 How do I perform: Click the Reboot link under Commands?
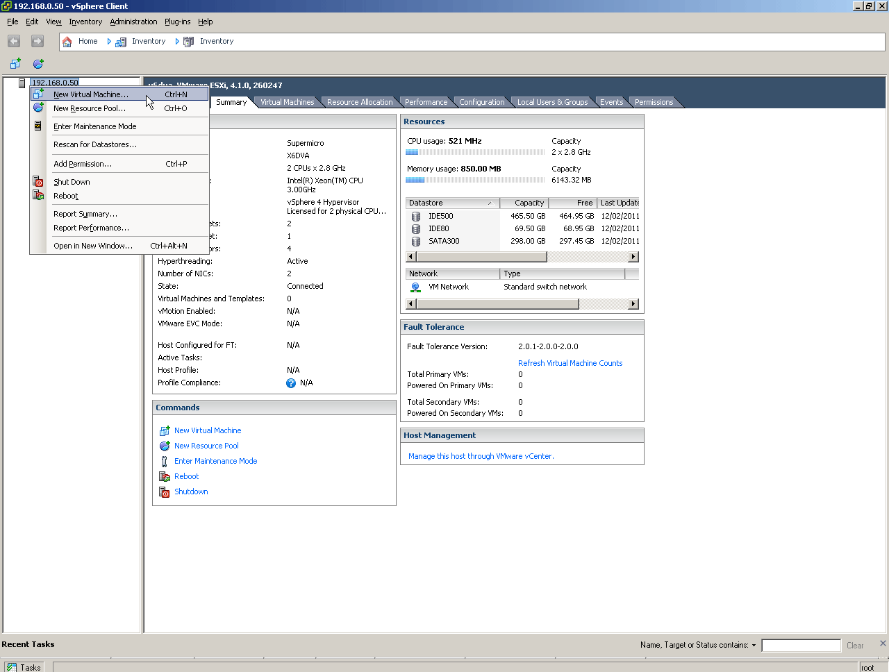(x=186, y=477)
